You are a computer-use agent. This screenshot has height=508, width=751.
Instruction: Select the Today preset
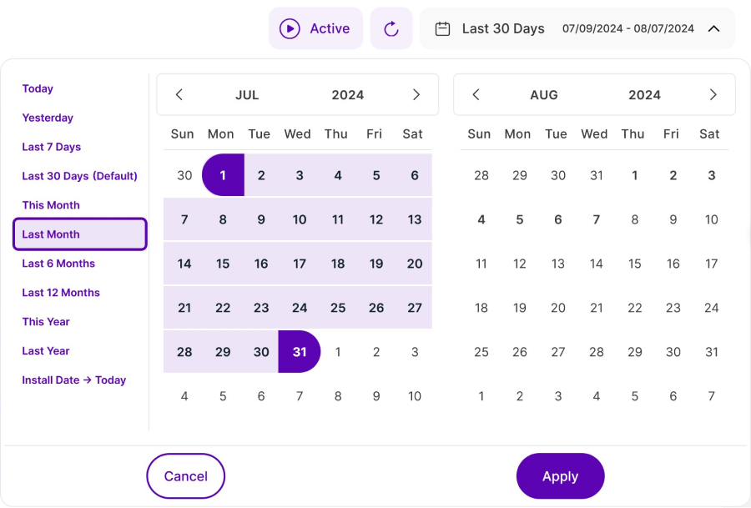tap(38, 88)
